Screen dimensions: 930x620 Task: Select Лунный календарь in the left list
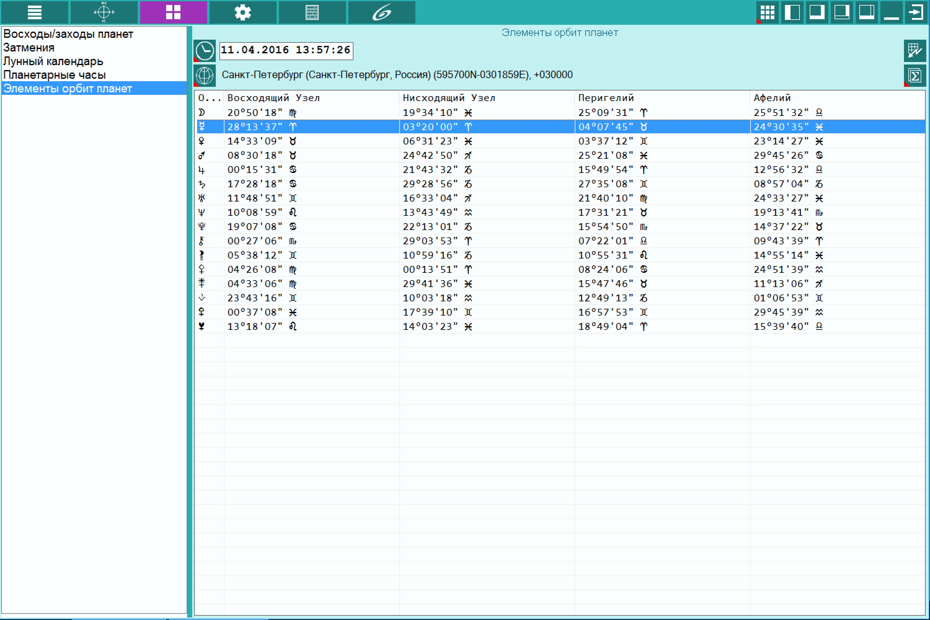pos(53,61)
